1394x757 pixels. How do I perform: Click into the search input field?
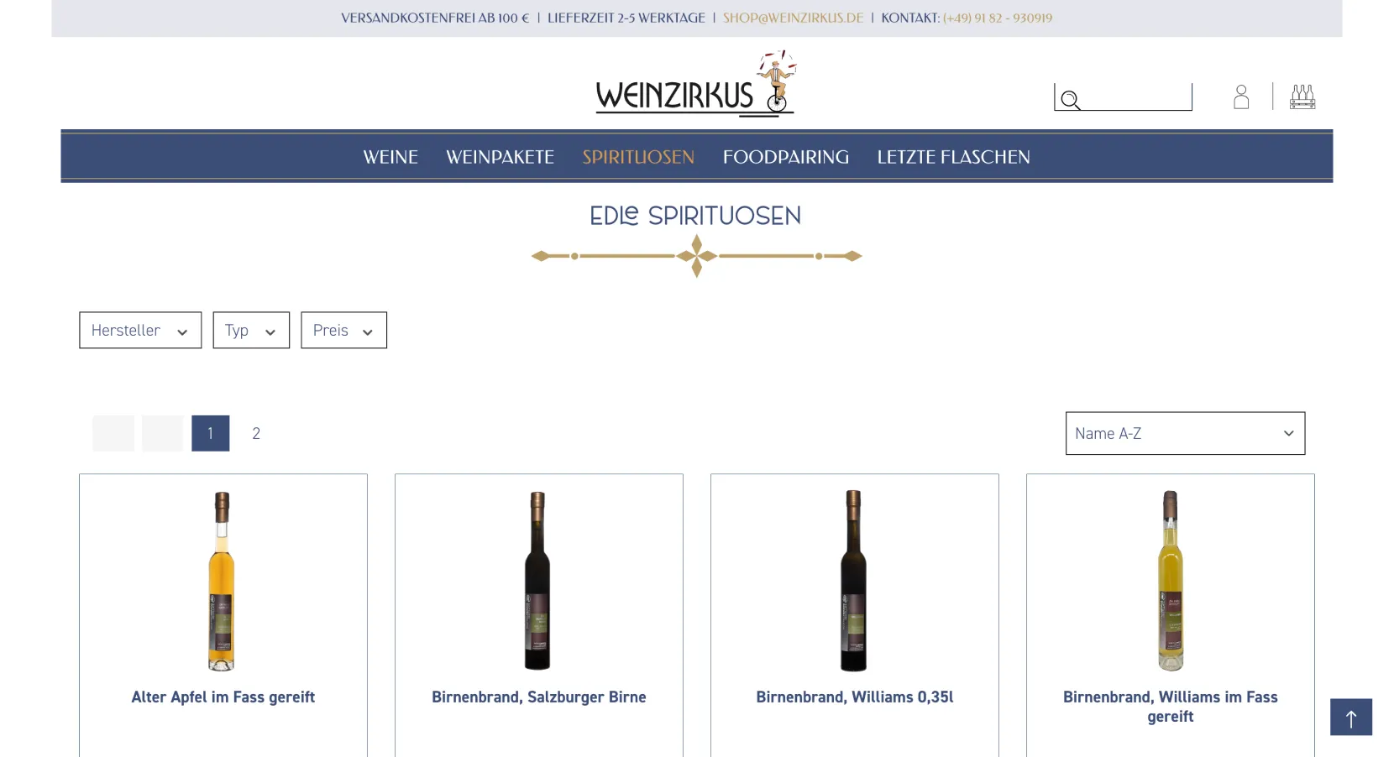1134,97
